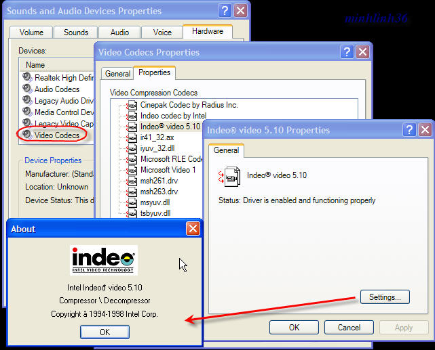The image size is (435, 350).
Task: Switch to the Volume tab
Action: tap(31, 32)
